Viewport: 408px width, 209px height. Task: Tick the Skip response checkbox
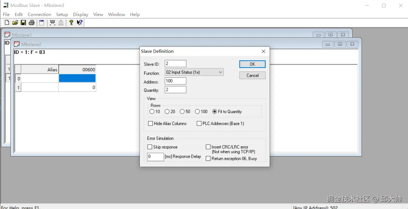[150, 147]
